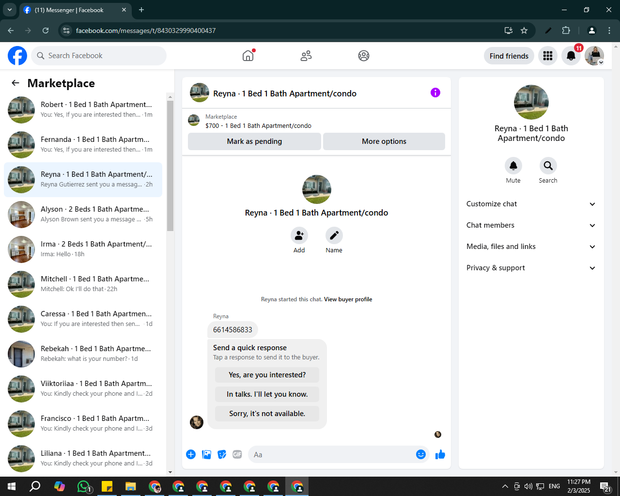Open the Alyson 2 Beds conversation
This screenshot has width=620, height=496.
coord(83,215)
